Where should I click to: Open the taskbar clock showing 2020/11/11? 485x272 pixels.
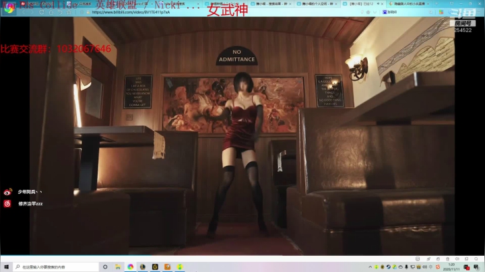pos(451,267)
